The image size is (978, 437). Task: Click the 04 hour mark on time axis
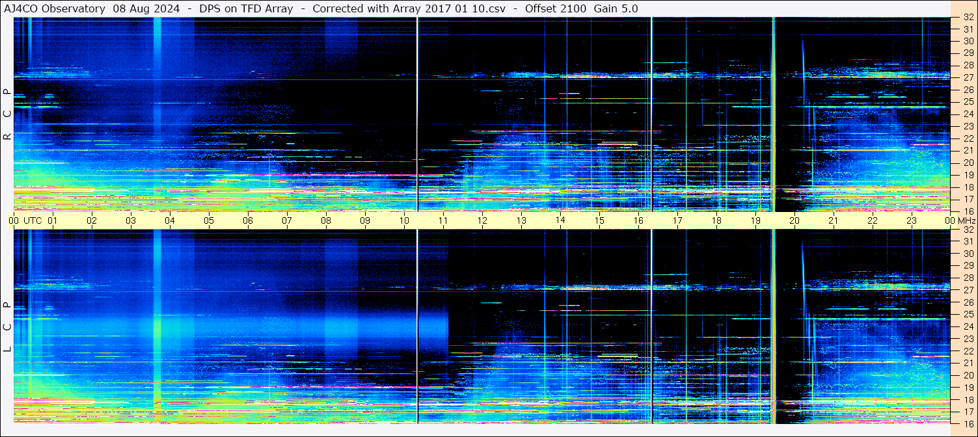[x=170, y=220]
